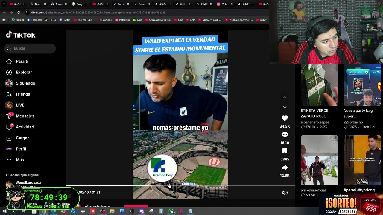Open the DRAGON BALL GT bookmark
The height and width of the screenshot is (215, 383).
click(210, 20)
